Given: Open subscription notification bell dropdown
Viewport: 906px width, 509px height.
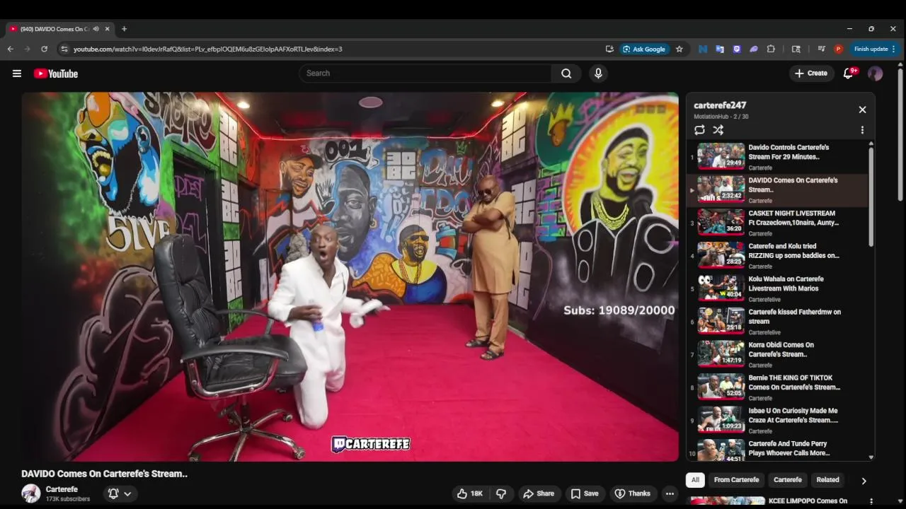Looking at the screenshot, I should tap(120, 493).
